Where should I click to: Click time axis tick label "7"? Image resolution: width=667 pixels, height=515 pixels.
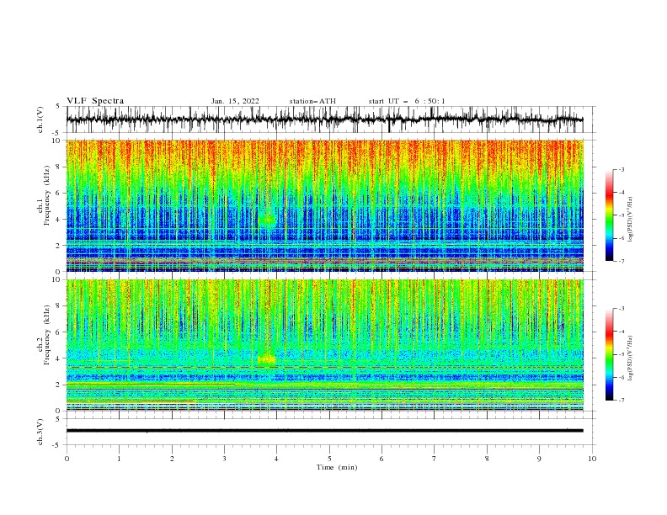coord(435,459)
